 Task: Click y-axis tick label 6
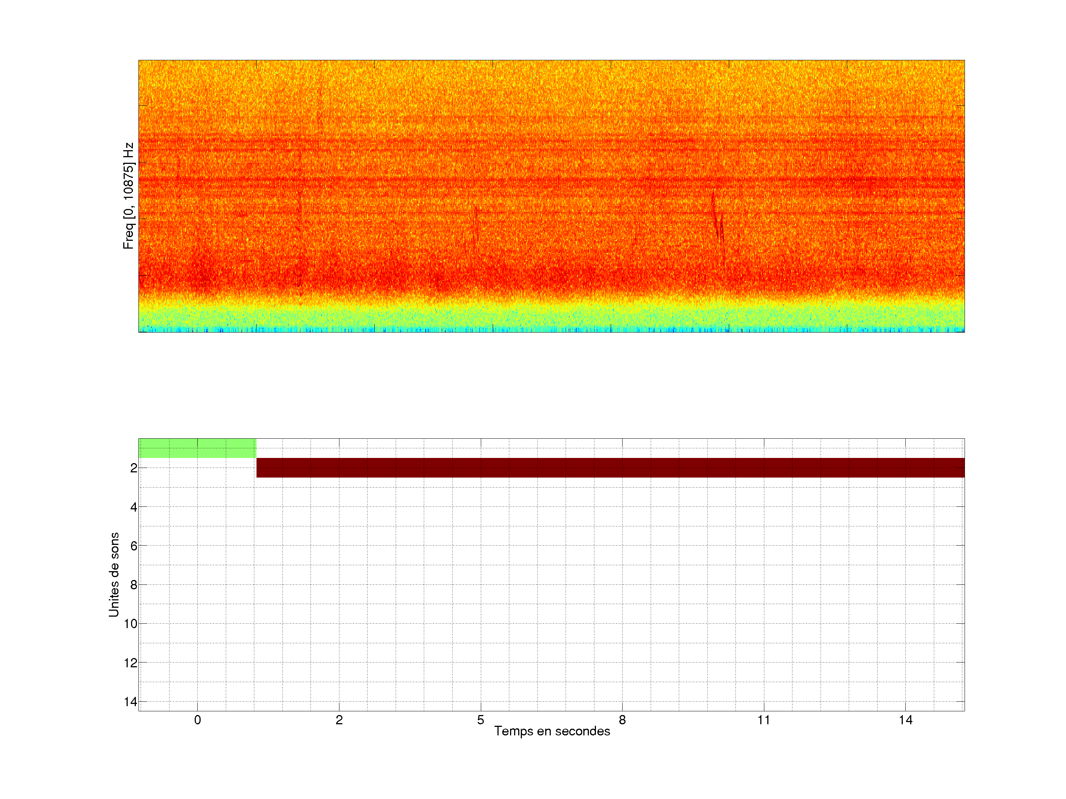pos(134,546)
